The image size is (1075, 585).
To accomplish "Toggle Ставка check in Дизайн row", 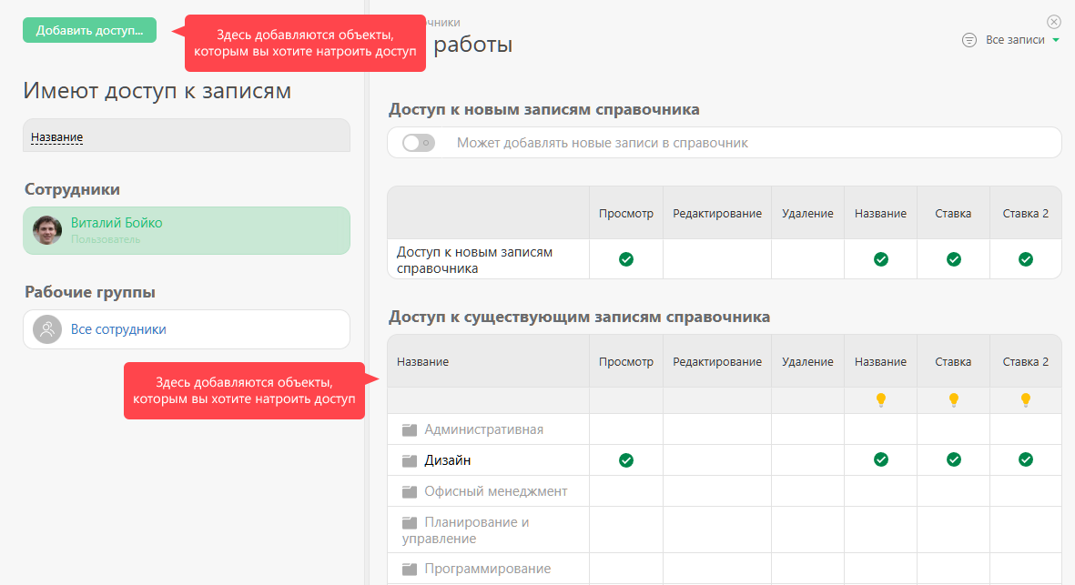I will pyautogui.click(x=954, y=459).
